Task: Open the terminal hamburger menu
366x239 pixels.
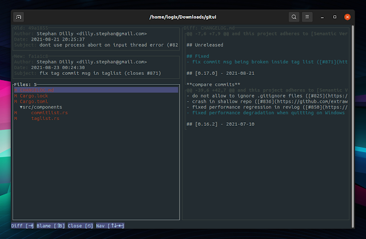Action: 308,17
